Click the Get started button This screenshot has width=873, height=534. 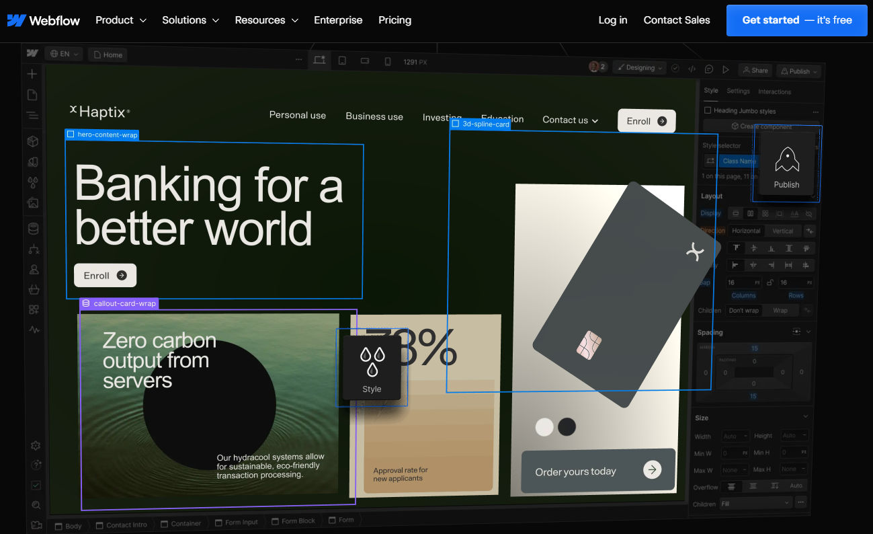796,20
